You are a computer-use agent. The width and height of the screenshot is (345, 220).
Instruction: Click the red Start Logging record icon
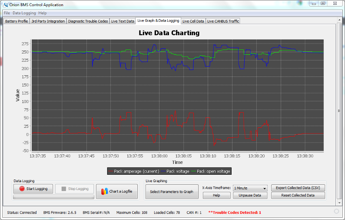click(x=22, y=189)
